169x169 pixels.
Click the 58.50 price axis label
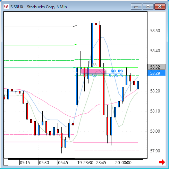point(155,31)
